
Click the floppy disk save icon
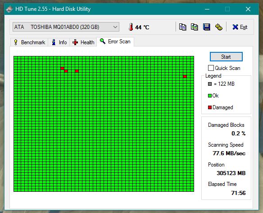click(x=206, y=27)
